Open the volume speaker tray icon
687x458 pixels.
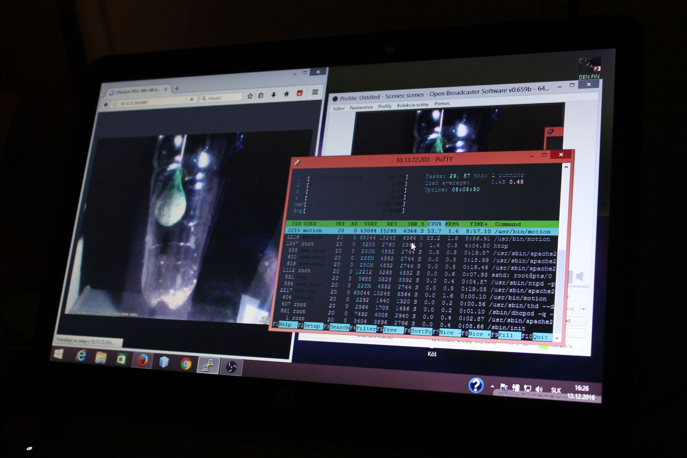[x=539, y=389]
